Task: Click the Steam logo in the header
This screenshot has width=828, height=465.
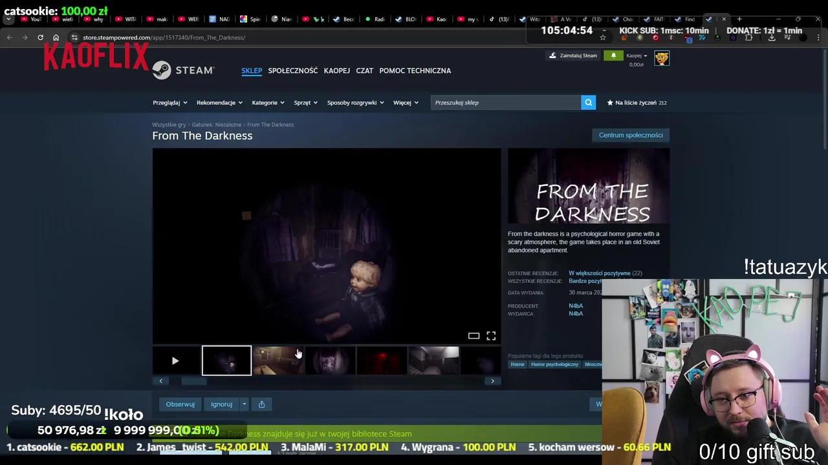Action: 183,70
